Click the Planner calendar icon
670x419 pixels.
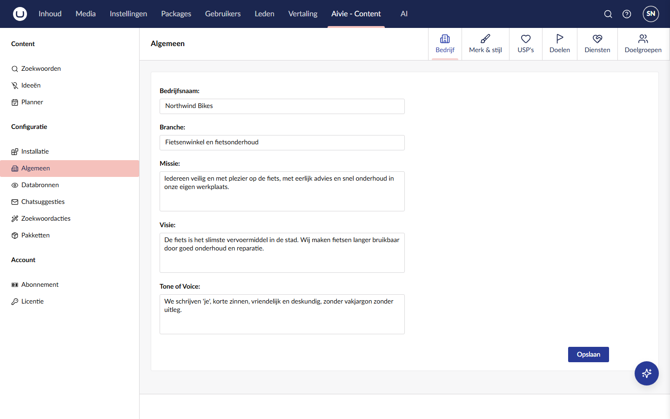[x=15, y=102]
